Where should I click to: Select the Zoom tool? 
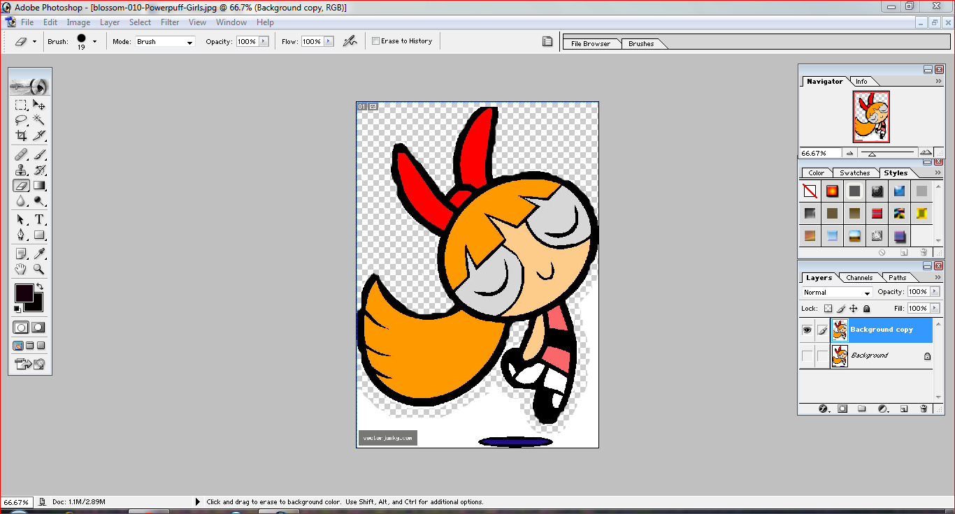tap(40, 269)
